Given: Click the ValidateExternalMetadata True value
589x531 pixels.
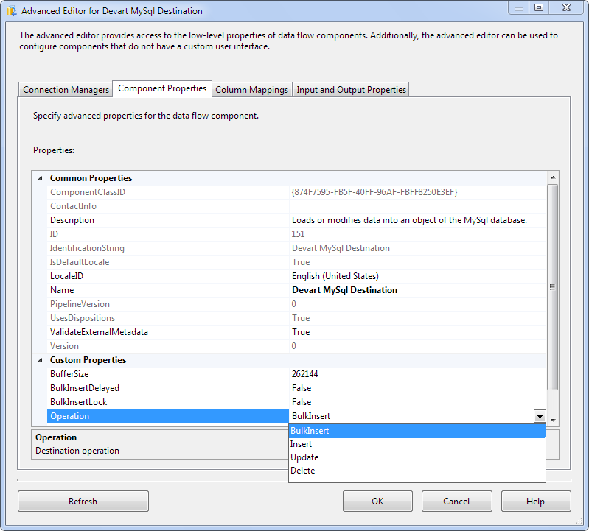Looking at the screenshot, I should 301,332.
